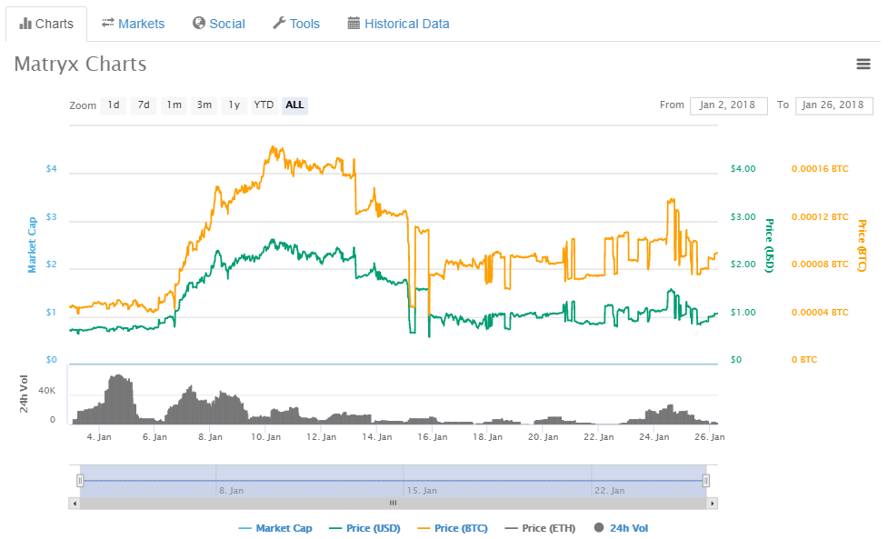Click the right scrollbar arrow

pyautogui.click(x=713, y=503)
